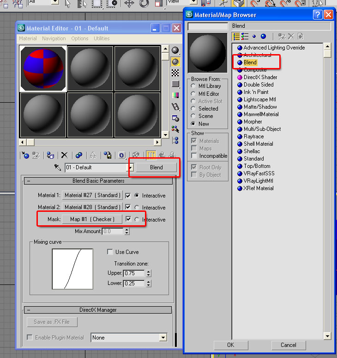Pick material from object with eyedropper

pyautogui.click(x=57, y=167)
